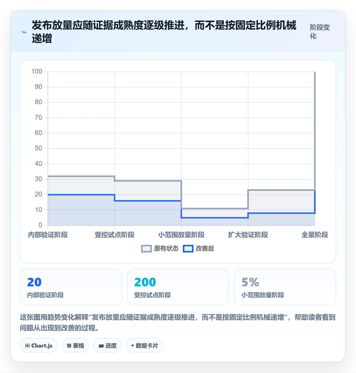Click the 阶段变化 badge in the header
Screen dimensions: 356x373
tap(320, 32)
